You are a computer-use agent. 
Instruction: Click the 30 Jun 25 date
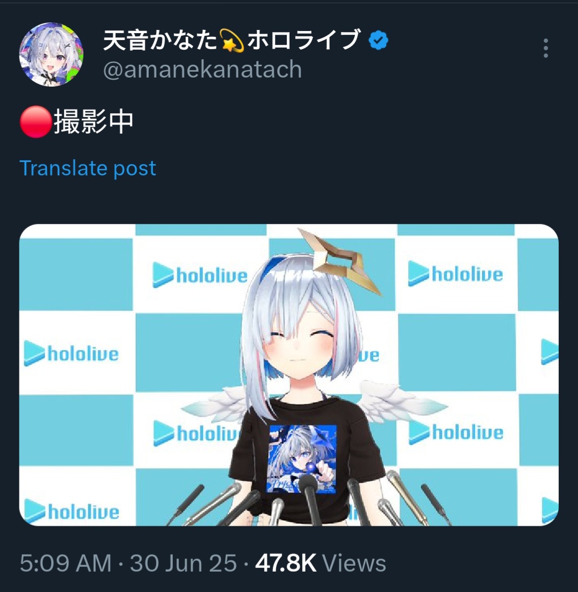click(x=183, y=563)
